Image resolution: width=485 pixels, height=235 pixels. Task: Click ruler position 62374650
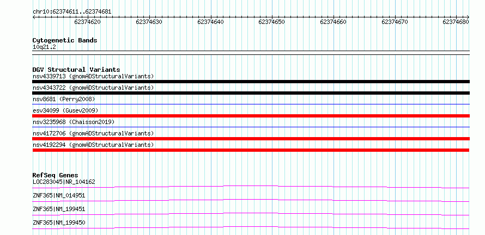click(x=271, y=22)
